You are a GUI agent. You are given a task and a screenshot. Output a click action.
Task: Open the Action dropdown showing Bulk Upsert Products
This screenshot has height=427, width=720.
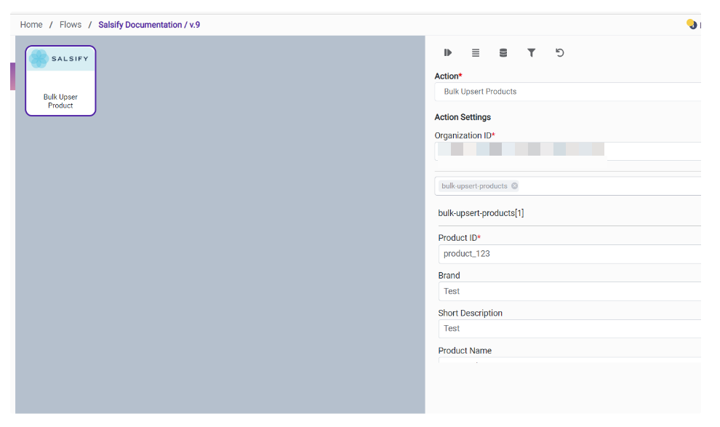tap(567, 92)
